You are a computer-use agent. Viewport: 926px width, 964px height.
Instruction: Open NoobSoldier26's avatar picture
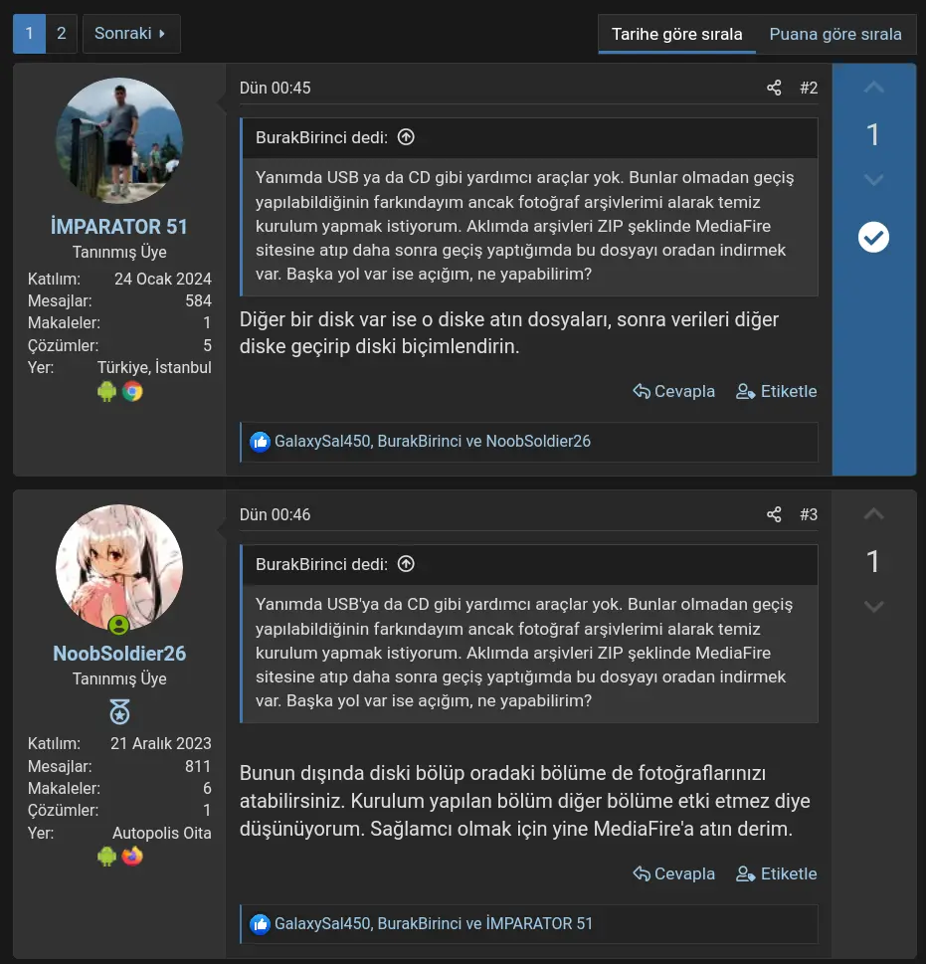[119, 567]
